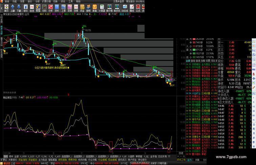Image resolution: width=256 pixels, height=165 pixels.
Task: Open the 板指 sector index icon
Action: pos(38,8)
